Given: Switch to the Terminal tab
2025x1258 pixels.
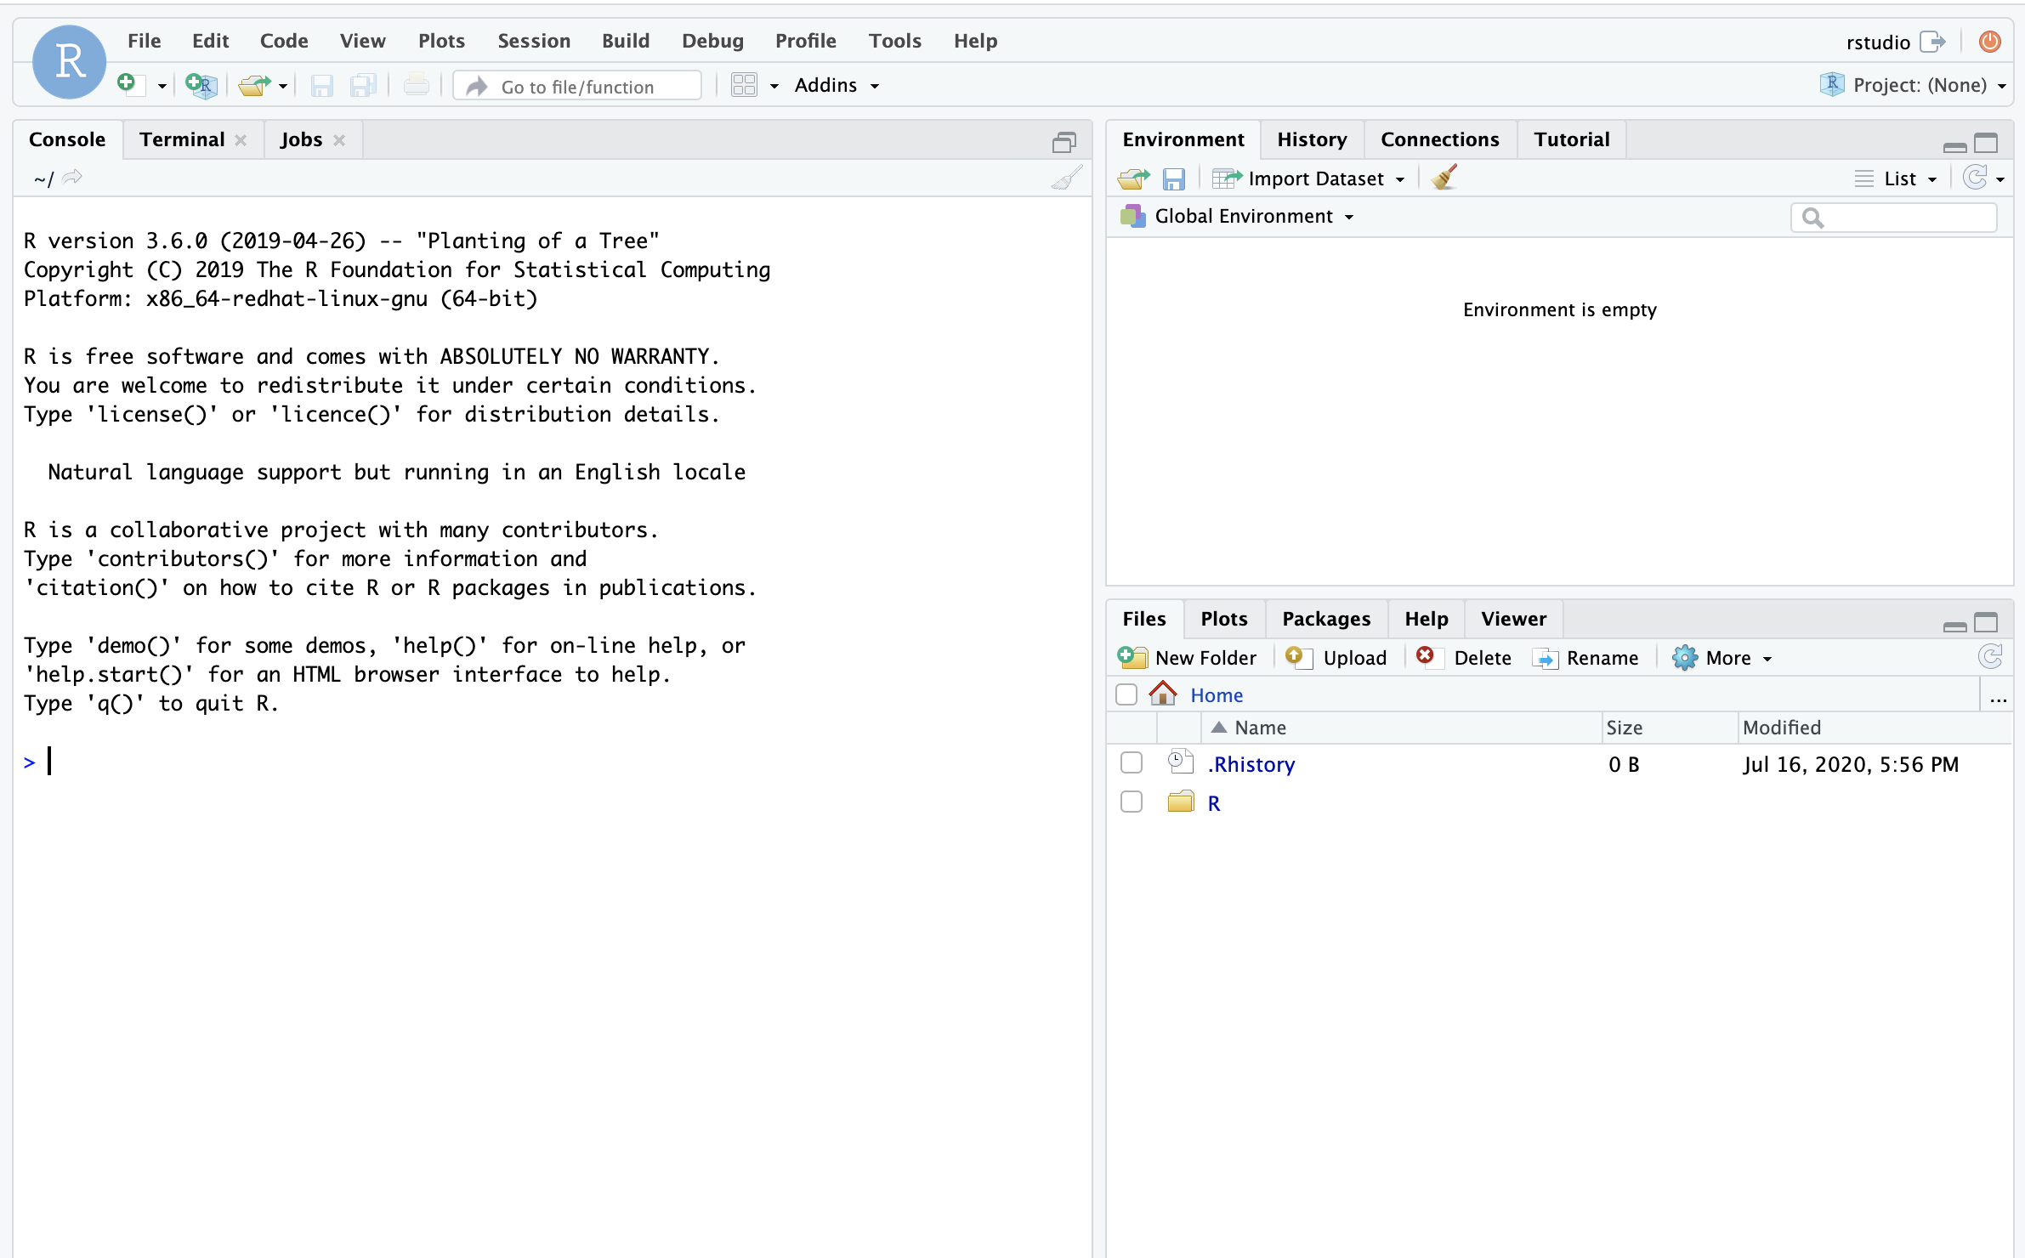Looking at the screenshot, I should 182,139.
